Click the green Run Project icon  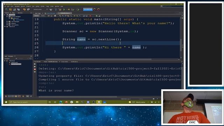tap(64, 9)
